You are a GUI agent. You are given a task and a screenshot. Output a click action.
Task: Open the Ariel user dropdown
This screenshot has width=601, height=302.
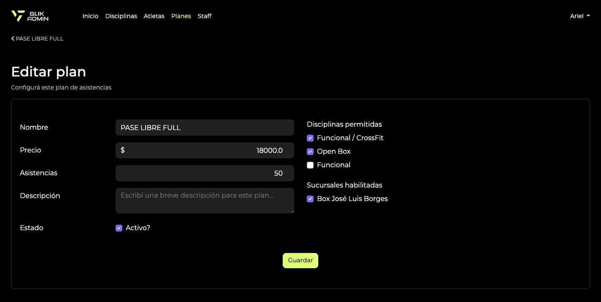click(x=579, y=16)
